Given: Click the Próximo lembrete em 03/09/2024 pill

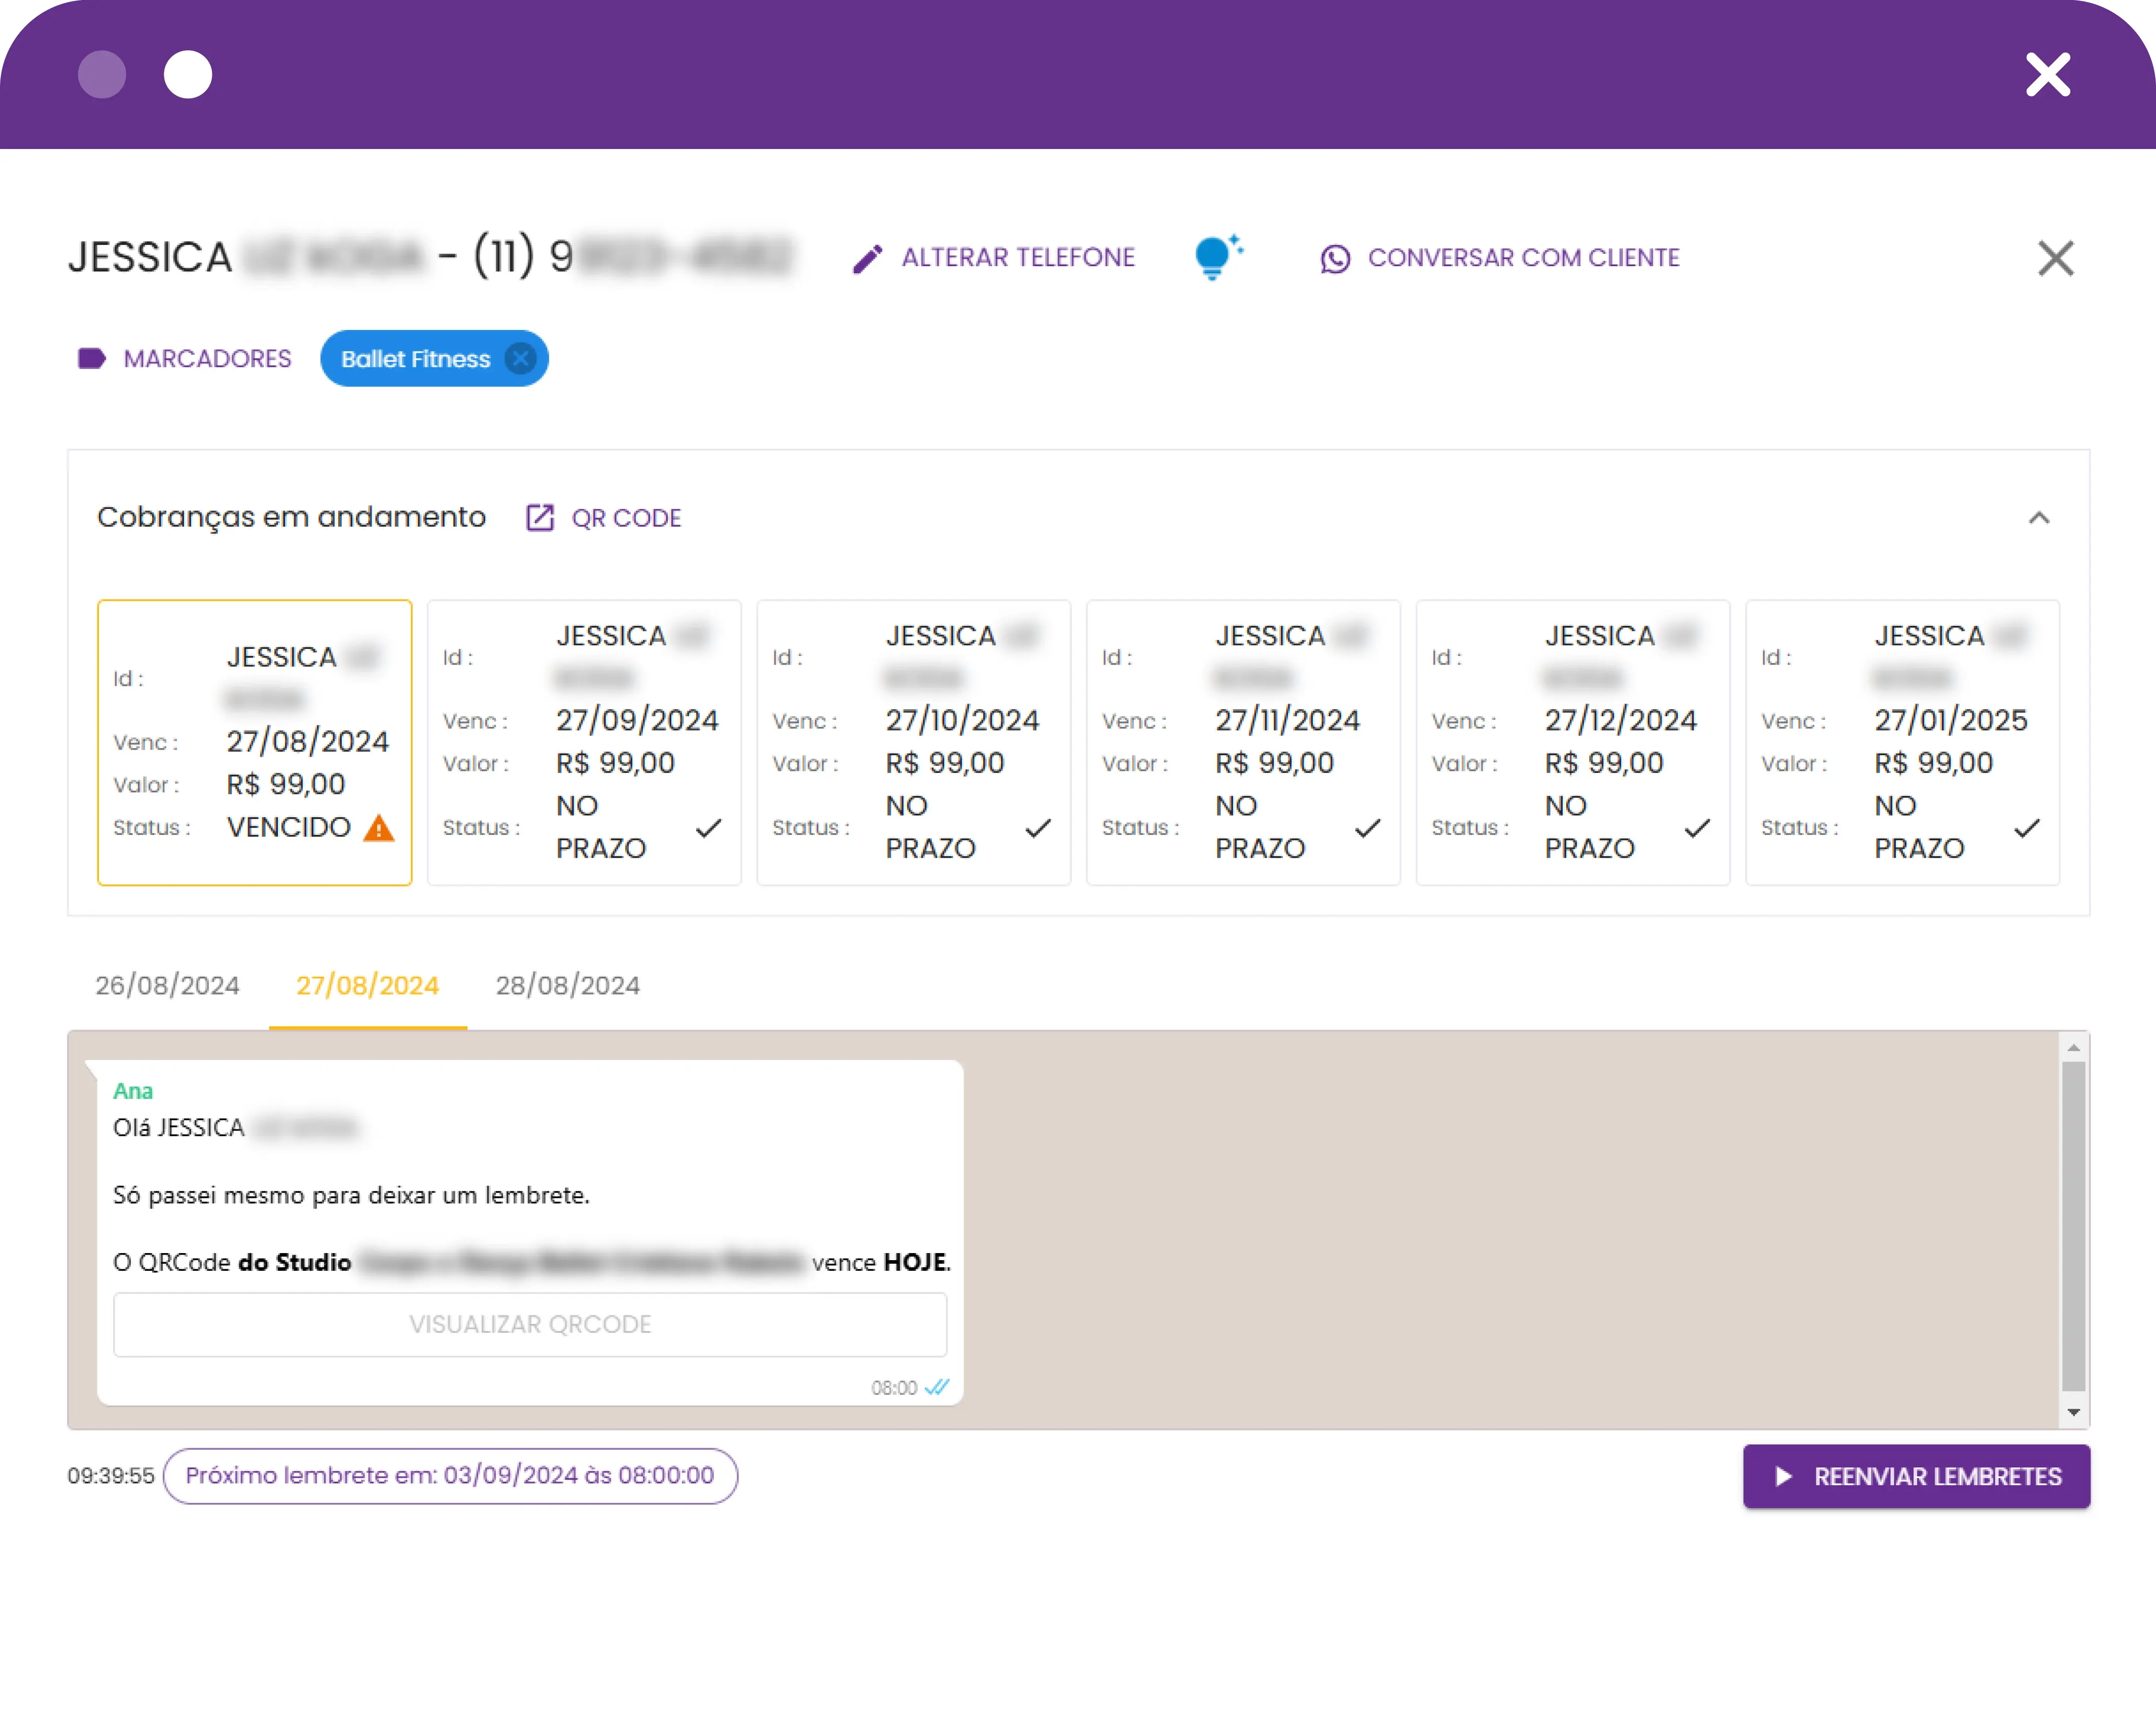Looking at the screenshot, I should (x=450, y=1476).
